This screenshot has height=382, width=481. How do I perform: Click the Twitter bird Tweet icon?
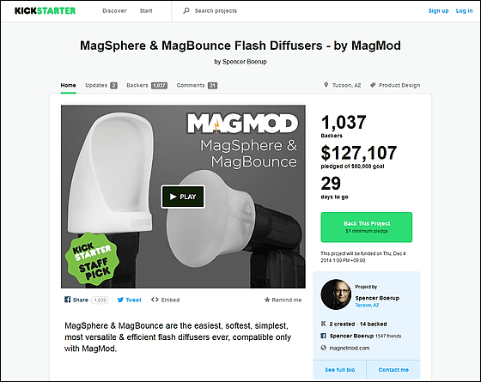point(120,300)
